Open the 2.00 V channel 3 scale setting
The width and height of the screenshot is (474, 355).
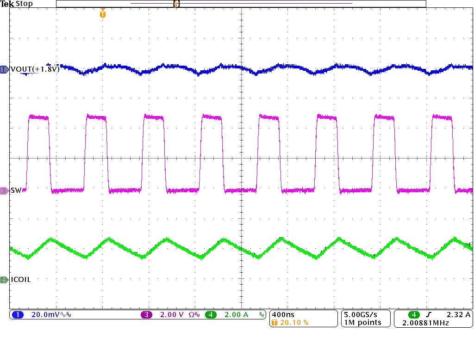[x=171, y=314]
